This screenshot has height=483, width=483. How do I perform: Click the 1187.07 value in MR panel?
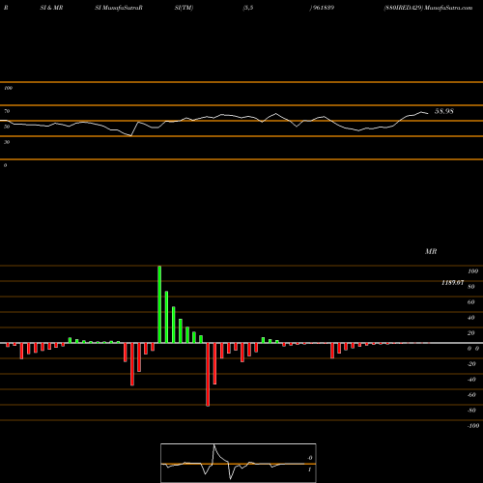[452, 283]
